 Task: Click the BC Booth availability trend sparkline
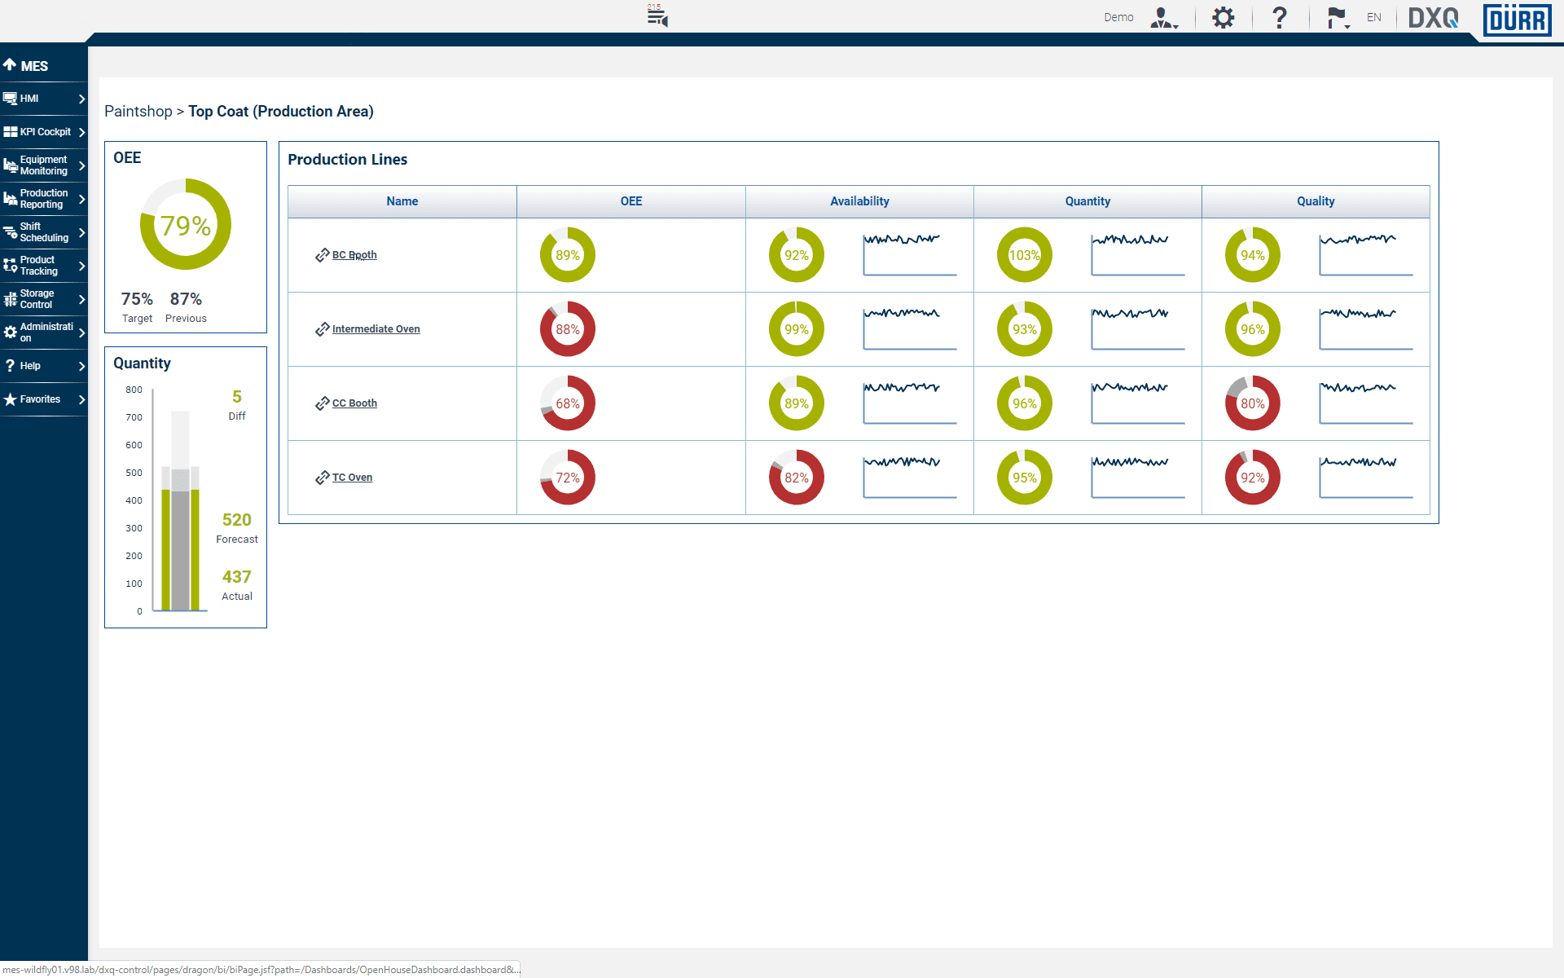(x=909, y=254)
